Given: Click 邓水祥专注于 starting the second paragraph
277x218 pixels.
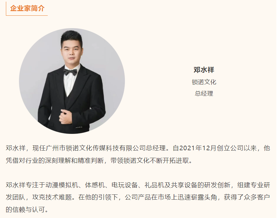Looking at the screenshot, I should pyautogui.click(x=26, y=185).
